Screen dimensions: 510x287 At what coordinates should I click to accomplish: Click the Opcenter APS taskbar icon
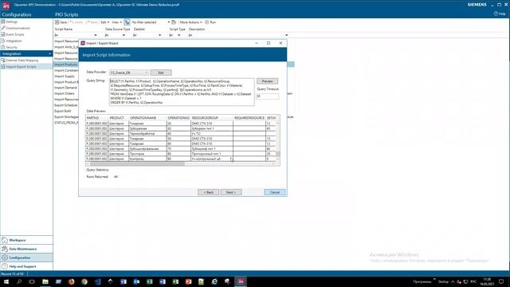point(241,281)
